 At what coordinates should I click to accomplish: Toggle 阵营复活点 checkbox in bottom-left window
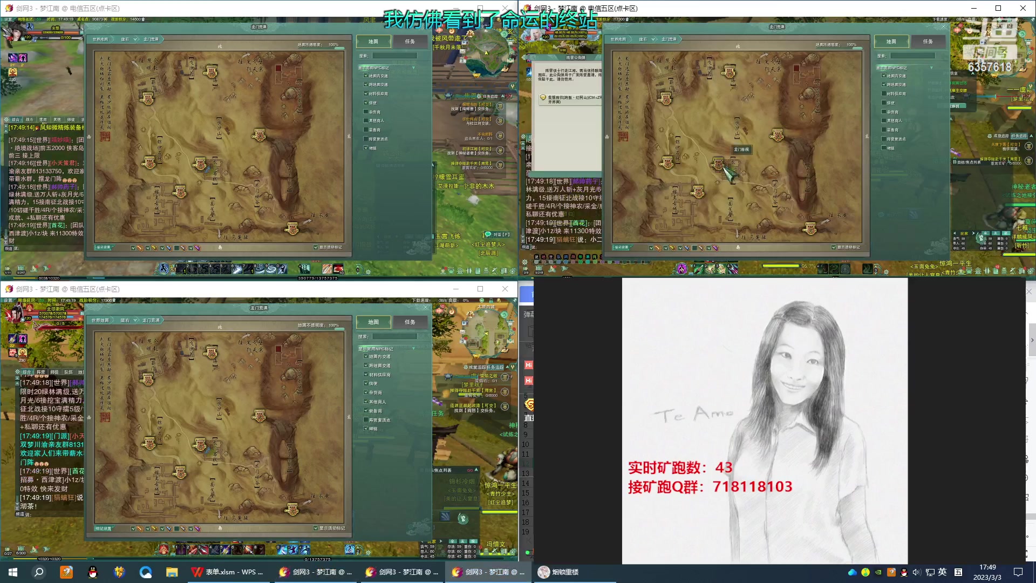pos(366,420)
